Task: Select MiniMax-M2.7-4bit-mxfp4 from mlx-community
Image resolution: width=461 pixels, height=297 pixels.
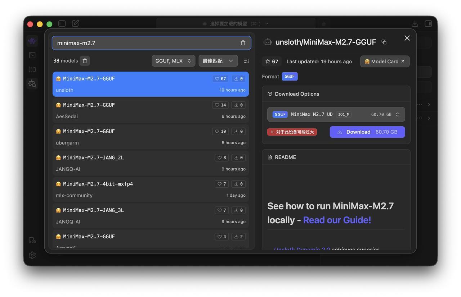Action: [151, 189]
